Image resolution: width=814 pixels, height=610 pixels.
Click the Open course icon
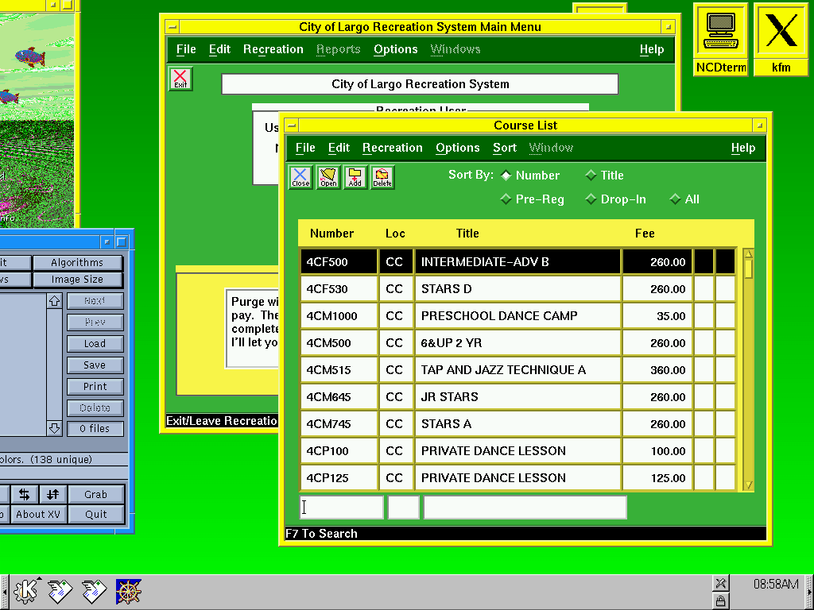click(x=328, y=177)
